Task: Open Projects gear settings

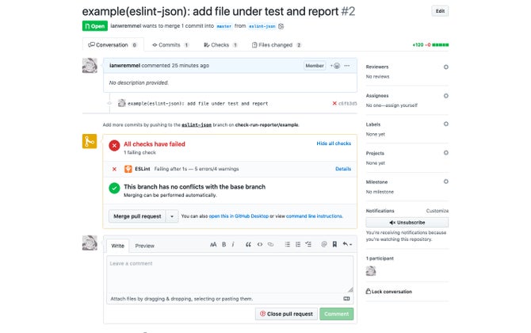Action: pos(445,153)
